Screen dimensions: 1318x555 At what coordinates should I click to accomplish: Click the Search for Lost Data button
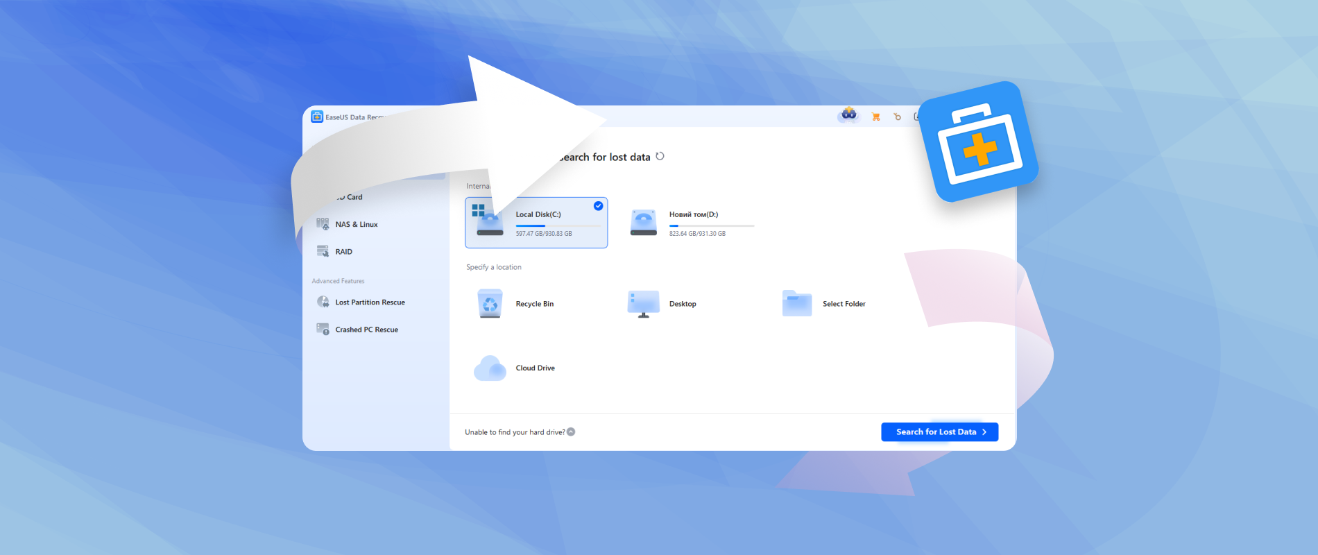pyautogui.click(x=939, y=432)
